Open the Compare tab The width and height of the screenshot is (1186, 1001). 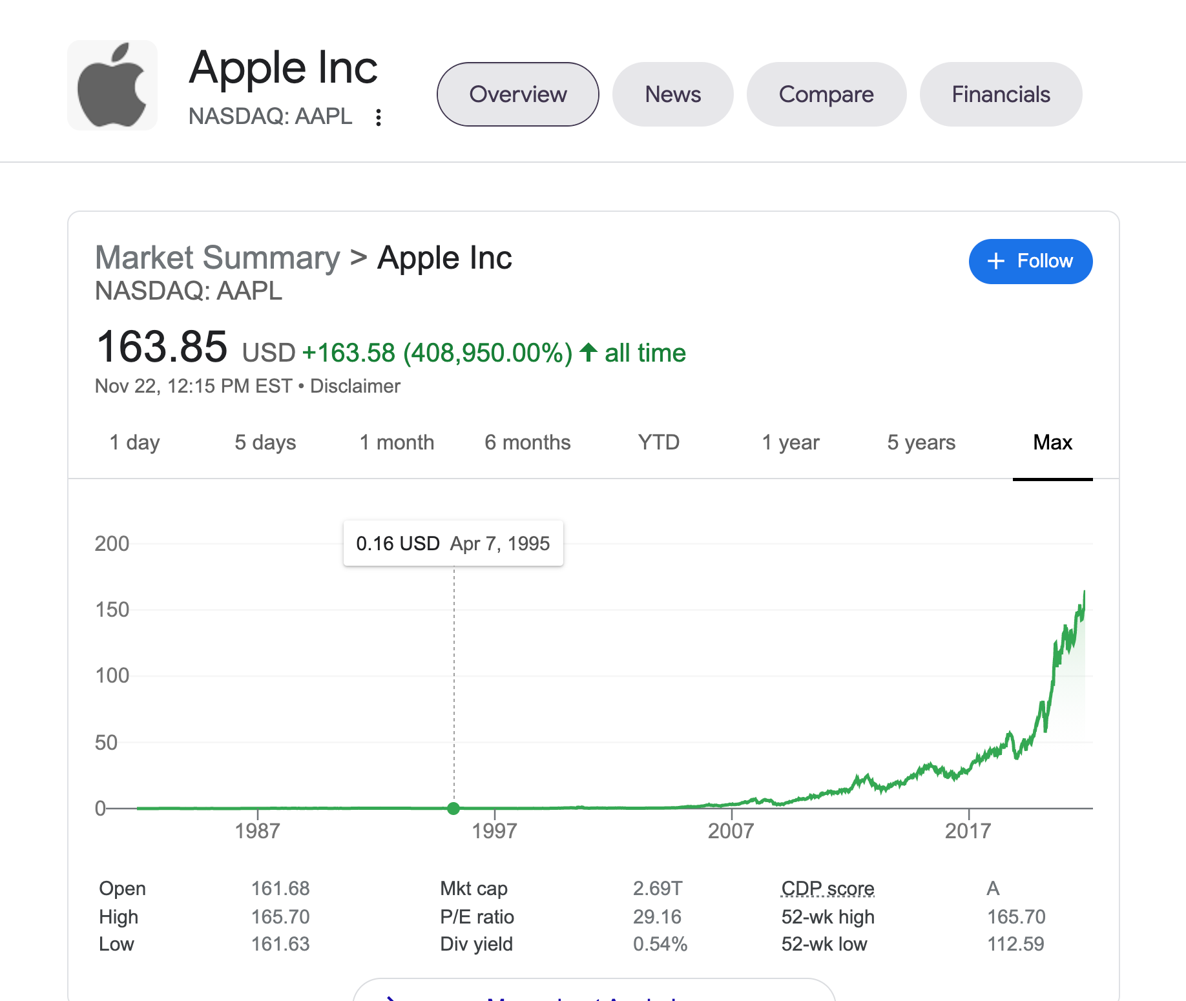(x=826, y=94)
